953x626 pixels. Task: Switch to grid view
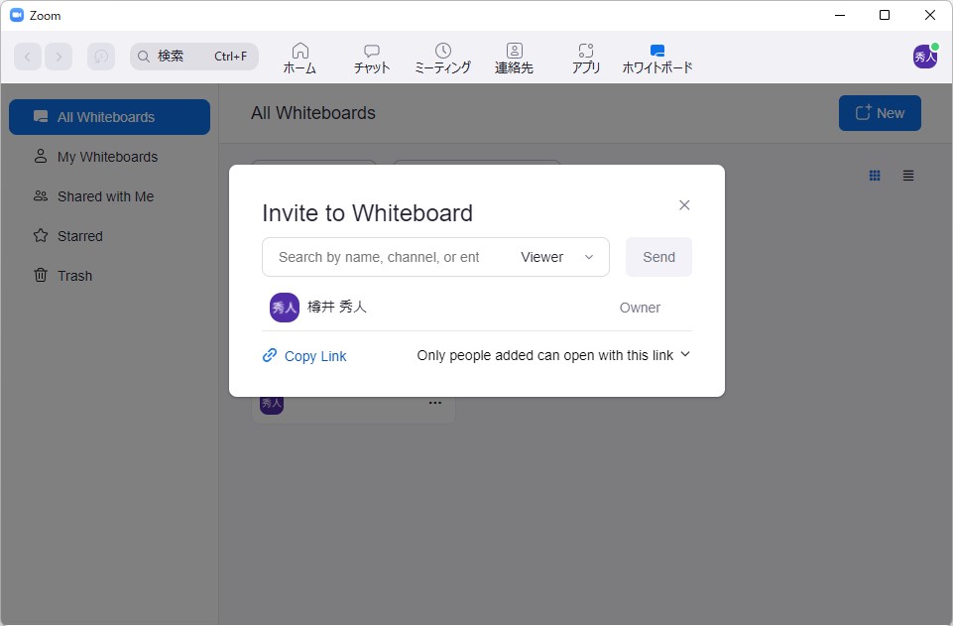[x=875, y=176]
